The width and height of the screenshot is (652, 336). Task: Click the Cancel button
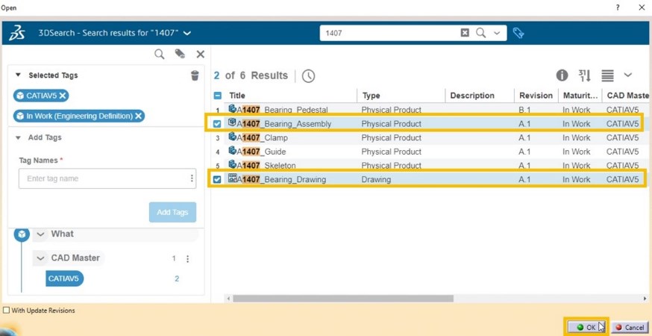point(630,327)
